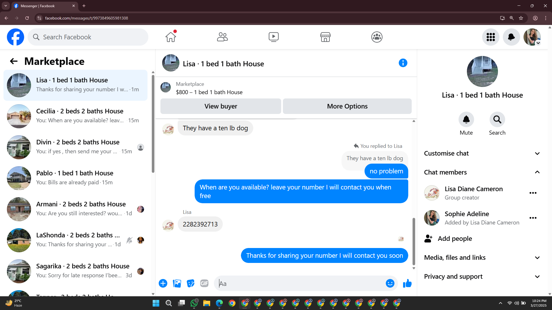Open the nine-dot Menu grid
Screen dimensions: 552x310
tap(490, 37)
